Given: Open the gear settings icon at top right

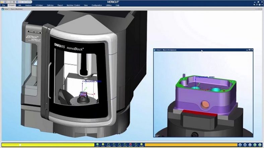Looking at the screenshot, I should click(x=259, y=5).
